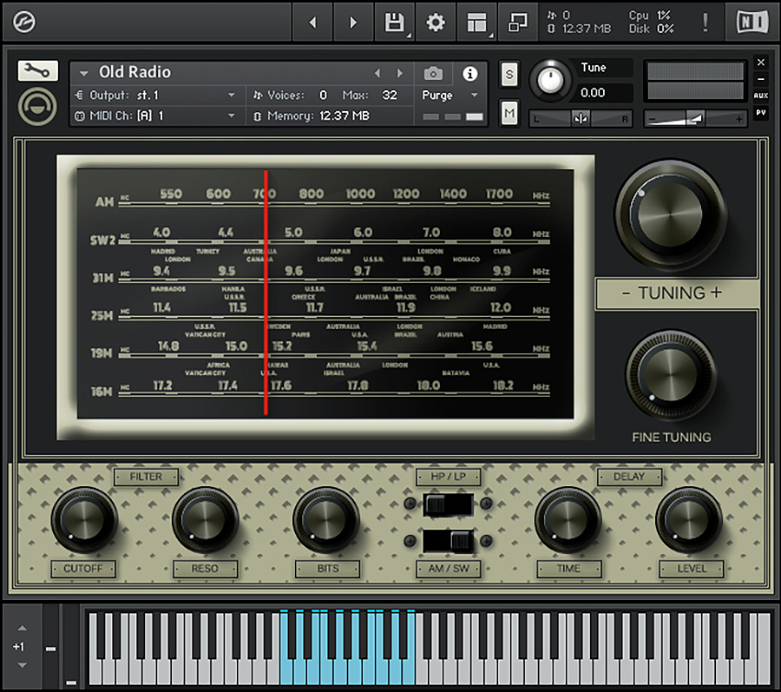Click the Cpu 1% readout
Image resolution: width=781 pixels, height=692 pixels.
point(649,16)
